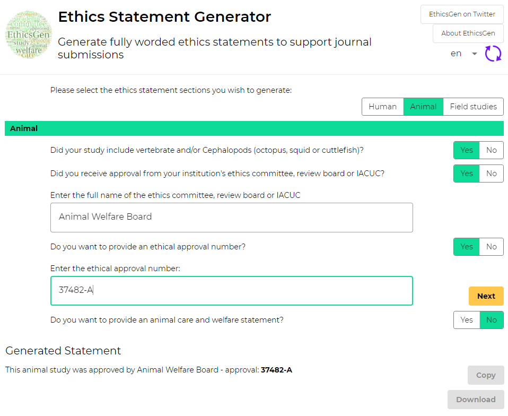Choose No for vertebrate and Cephalopods question
The image size is (508, 416).
click(x=492, y=150)
